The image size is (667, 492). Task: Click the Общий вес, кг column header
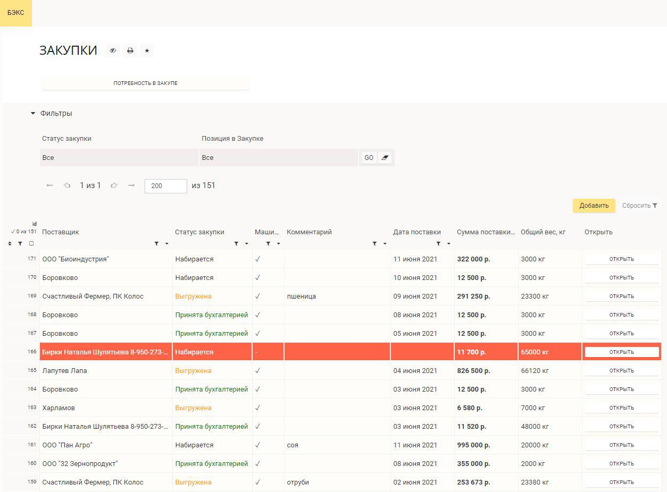pyautogui.click(x=543, y=232)
